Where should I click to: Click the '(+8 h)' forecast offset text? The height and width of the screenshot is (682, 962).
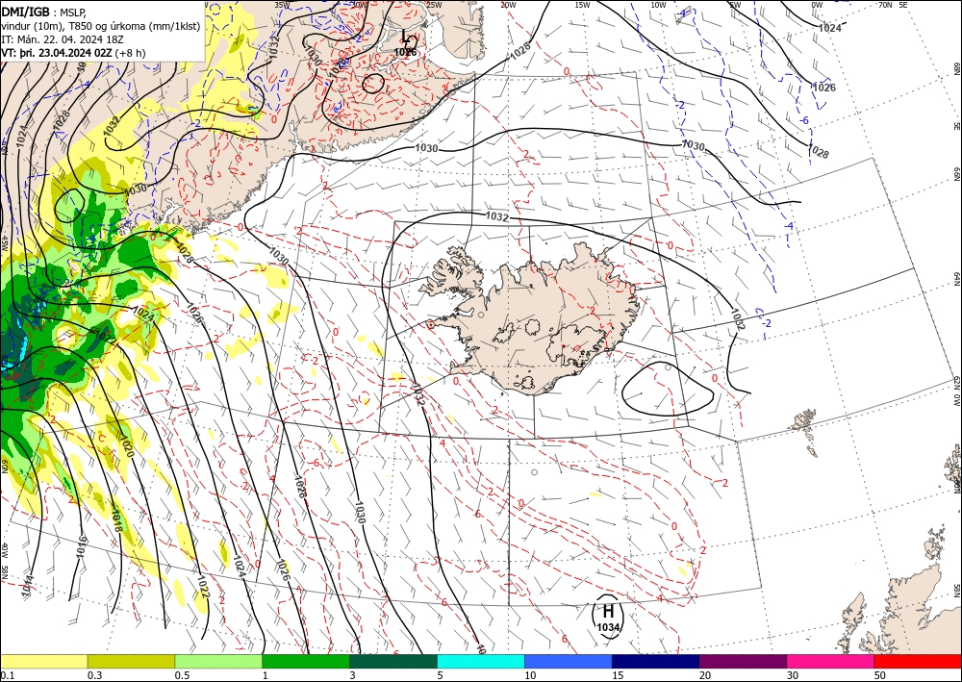131,53
